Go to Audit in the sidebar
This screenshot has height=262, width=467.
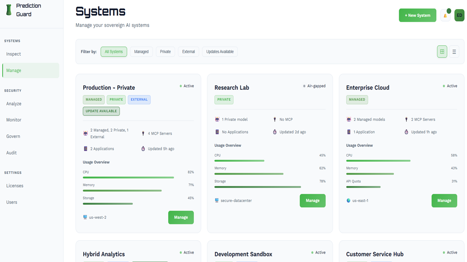(31, 153)
